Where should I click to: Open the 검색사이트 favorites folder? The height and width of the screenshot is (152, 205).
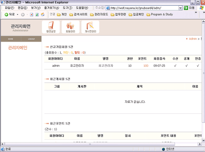point(78,14)
